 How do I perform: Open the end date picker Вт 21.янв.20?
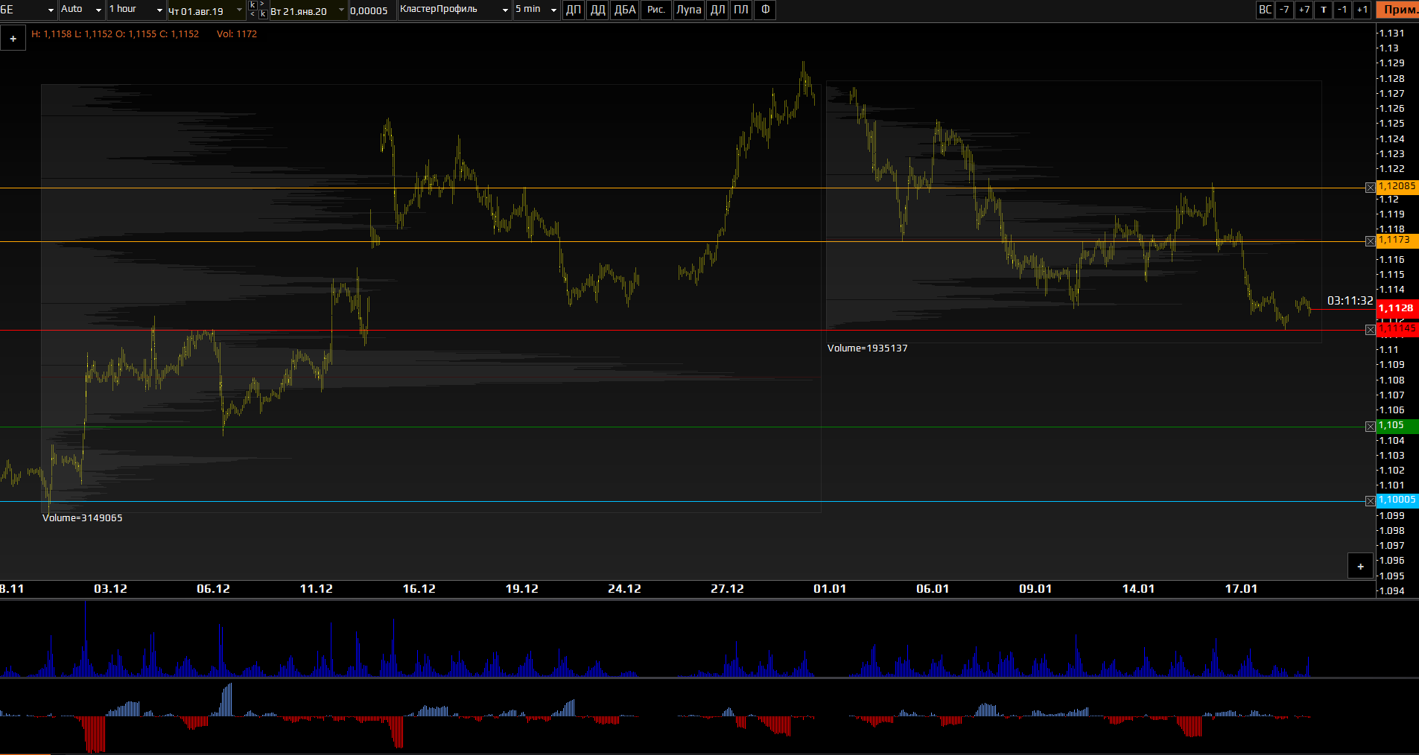click(308, 11)
